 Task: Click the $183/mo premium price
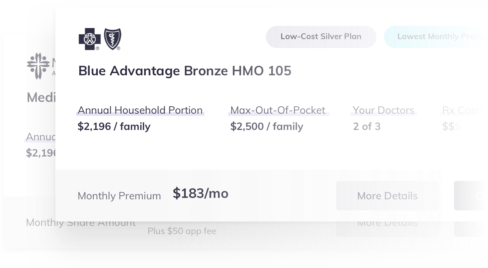(x=200, y=193)
